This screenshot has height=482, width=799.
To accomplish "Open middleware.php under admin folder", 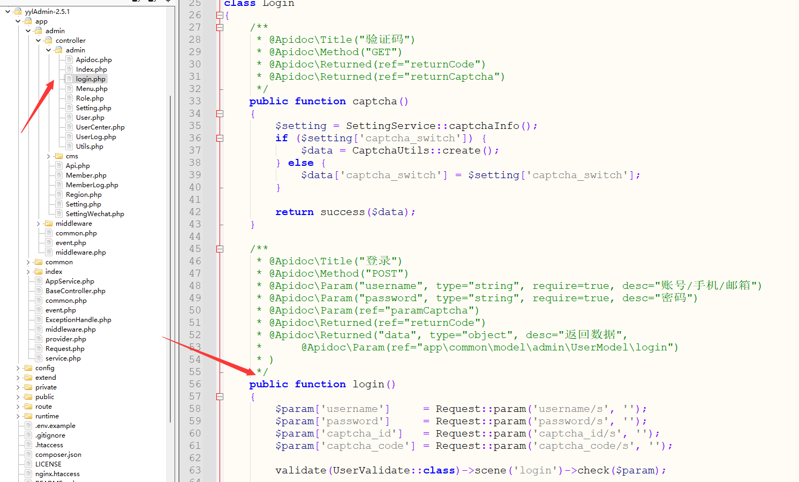I will click(x=80, y=252).
